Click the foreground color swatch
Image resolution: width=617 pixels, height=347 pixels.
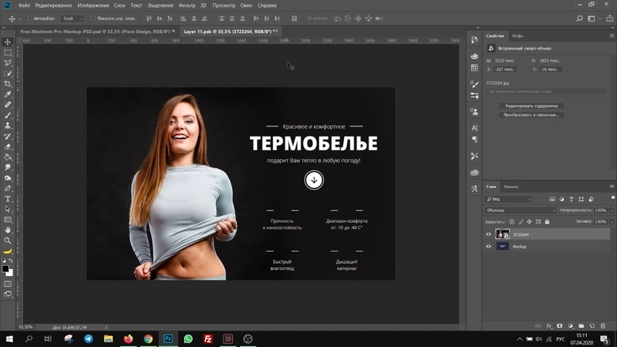pos(5,268)
